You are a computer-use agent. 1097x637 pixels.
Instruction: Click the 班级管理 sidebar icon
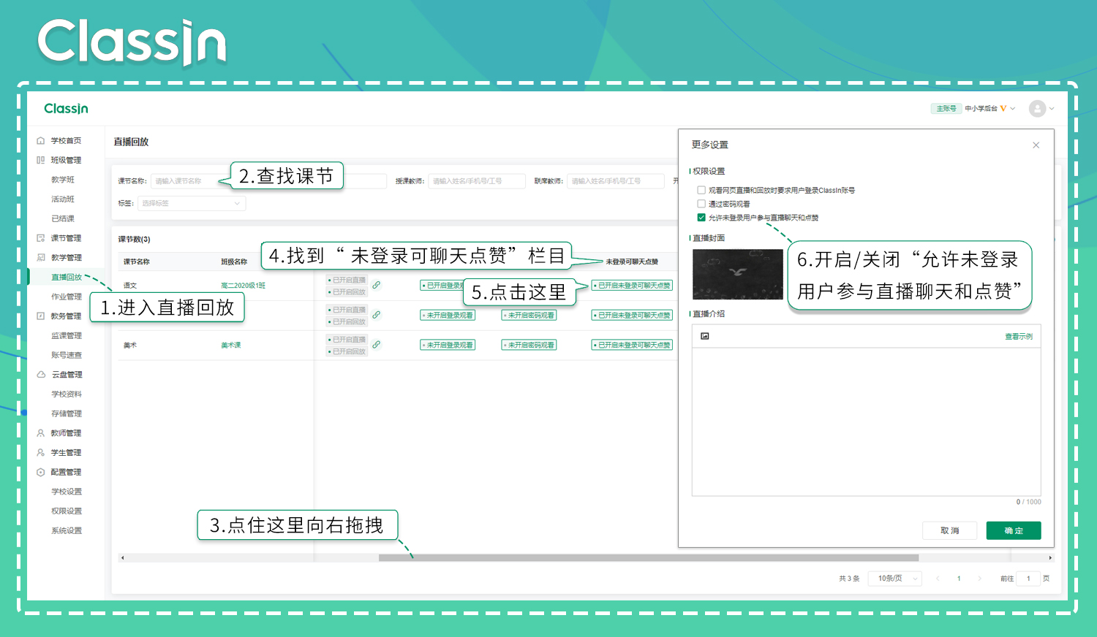tap(41, 160)
